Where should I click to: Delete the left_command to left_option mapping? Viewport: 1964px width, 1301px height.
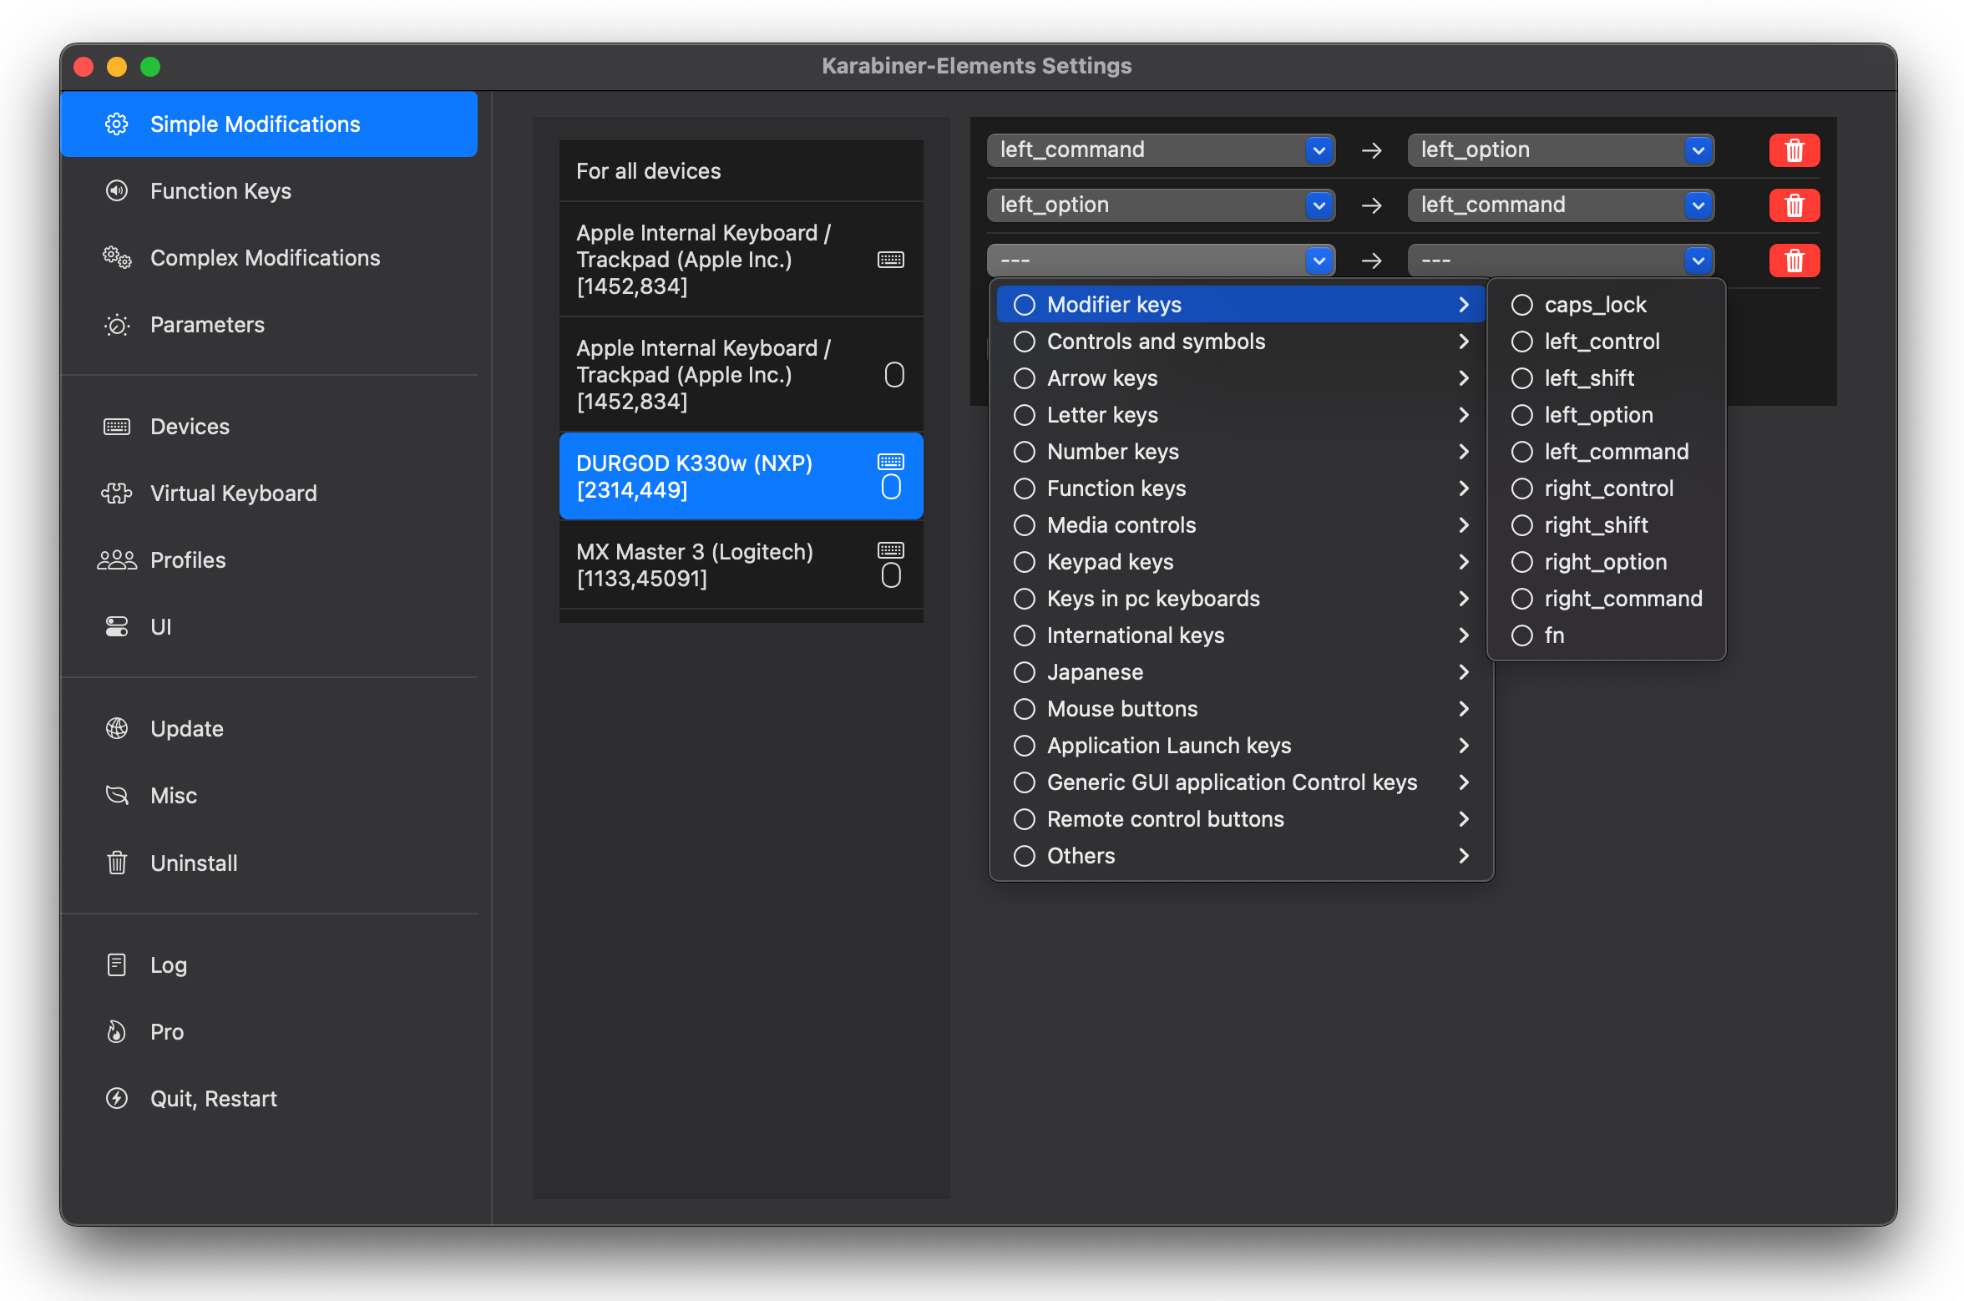[x=1794, y=150]
